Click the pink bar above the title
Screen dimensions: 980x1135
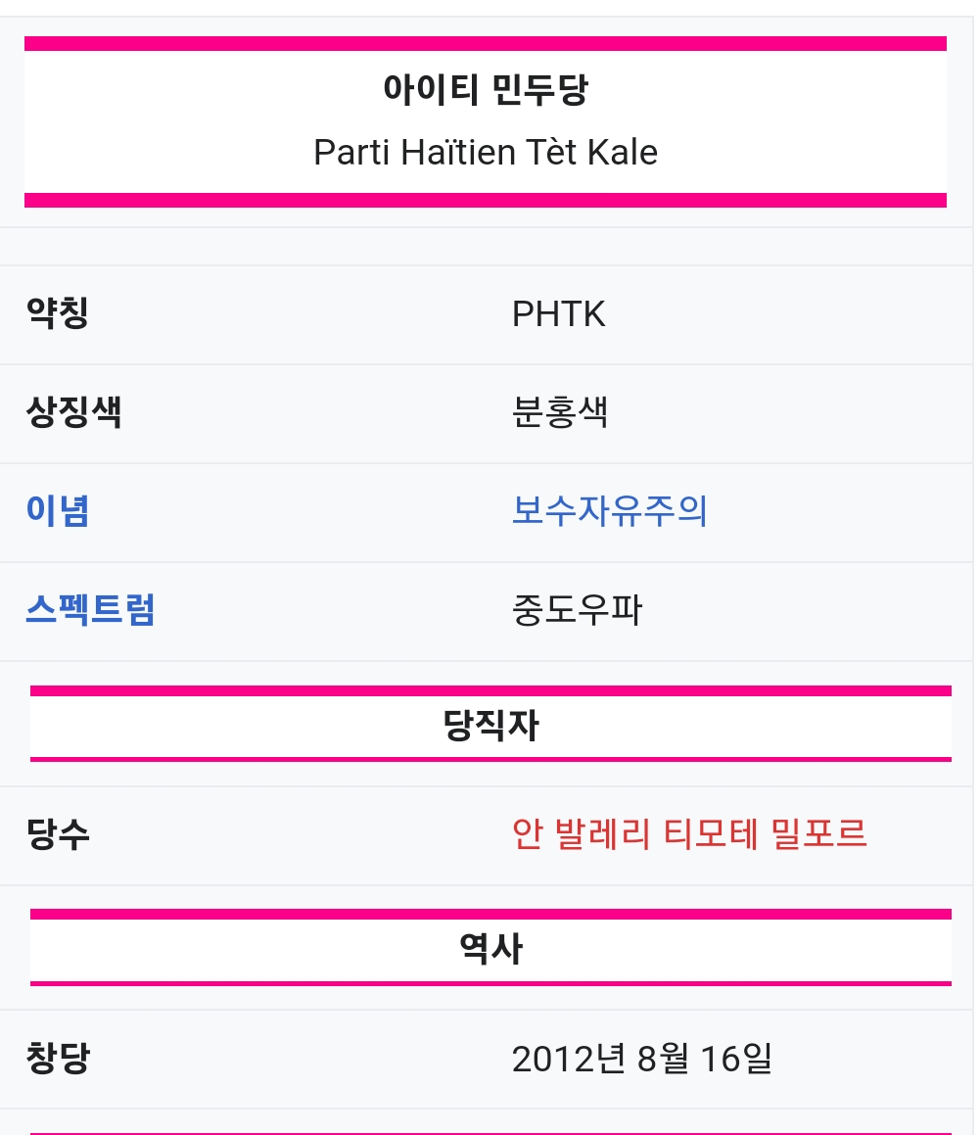coord(486,43)
